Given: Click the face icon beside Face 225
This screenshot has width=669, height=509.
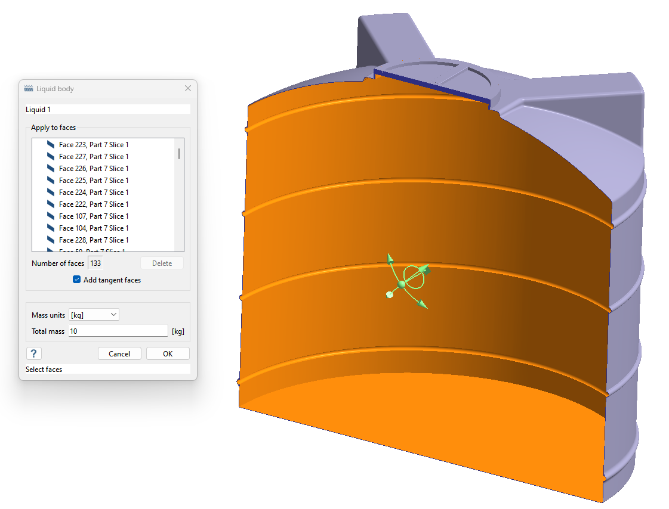Looking at the screenshot, I should tap(51, 181).
